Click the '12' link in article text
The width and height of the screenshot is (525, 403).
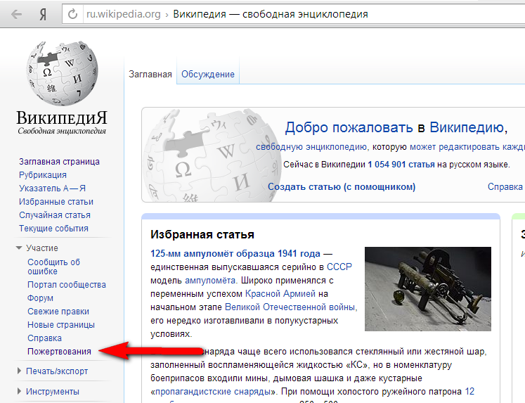[x=469, y=391]
